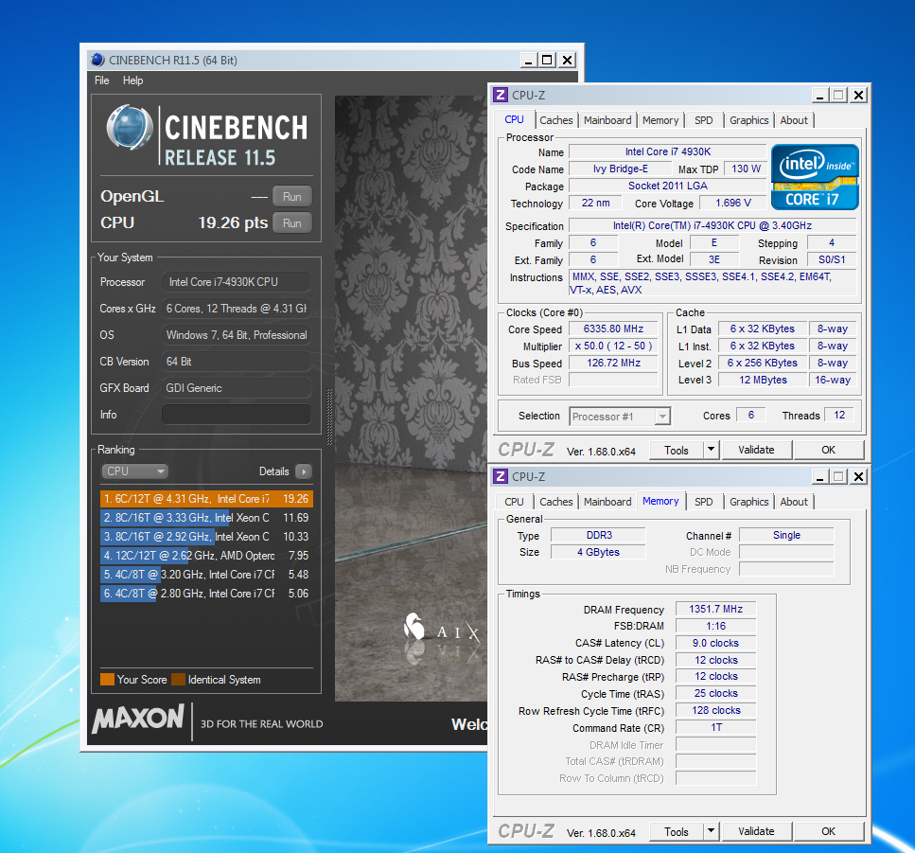Viewport: 915px width, 853px height.
Task: Click the Multiplier value x 50.0
Action: [x=613, y=347]
